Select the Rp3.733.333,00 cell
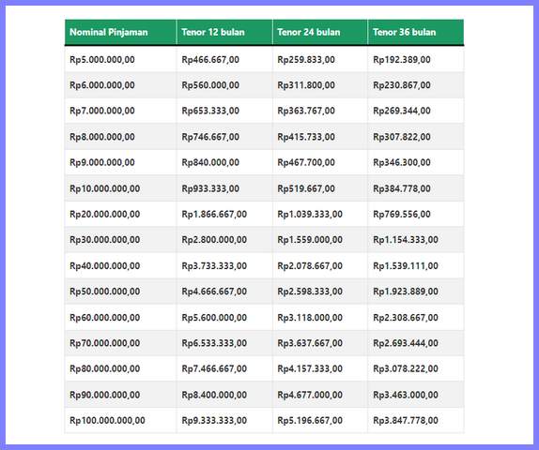The width and height of the screenshot is (539, 450). [x=224, y=266]
